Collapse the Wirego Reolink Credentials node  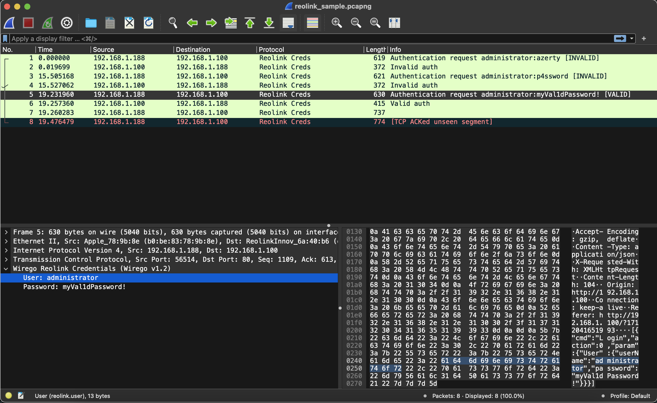click(x=6, y=269)
